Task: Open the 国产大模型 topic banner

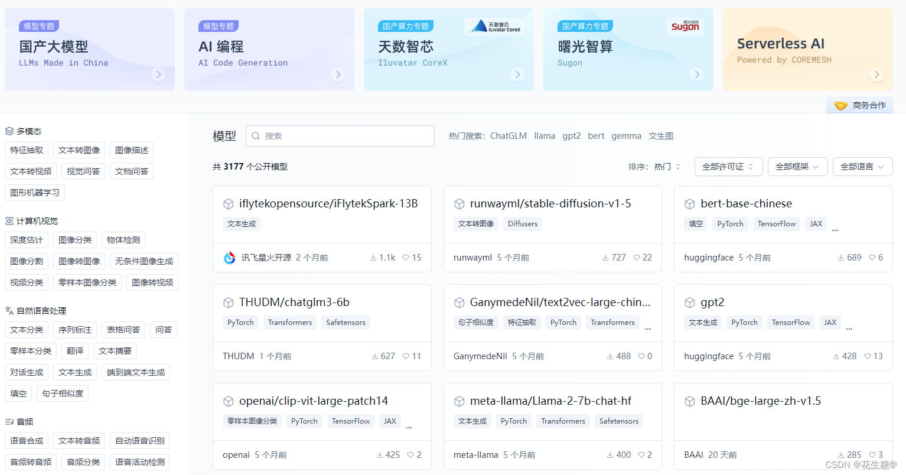Action: [90, 50]
